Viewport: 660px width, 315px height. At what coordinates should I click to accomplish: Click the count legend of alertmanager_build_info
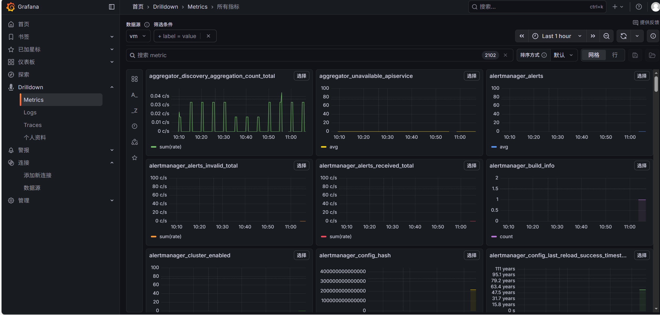506,237
